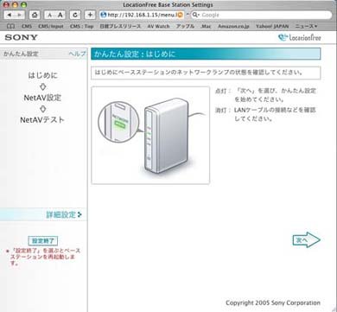Increase text size with large A button

[60, 15]
